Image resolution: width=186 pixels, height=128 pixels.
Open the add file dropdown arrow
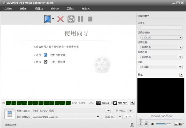(x=53, y=19)
